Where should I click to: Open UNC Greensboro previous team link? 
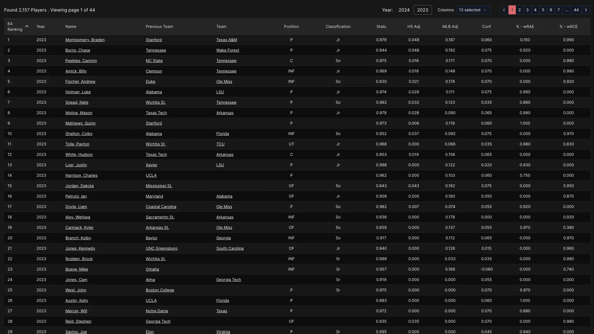coord(161,248)
